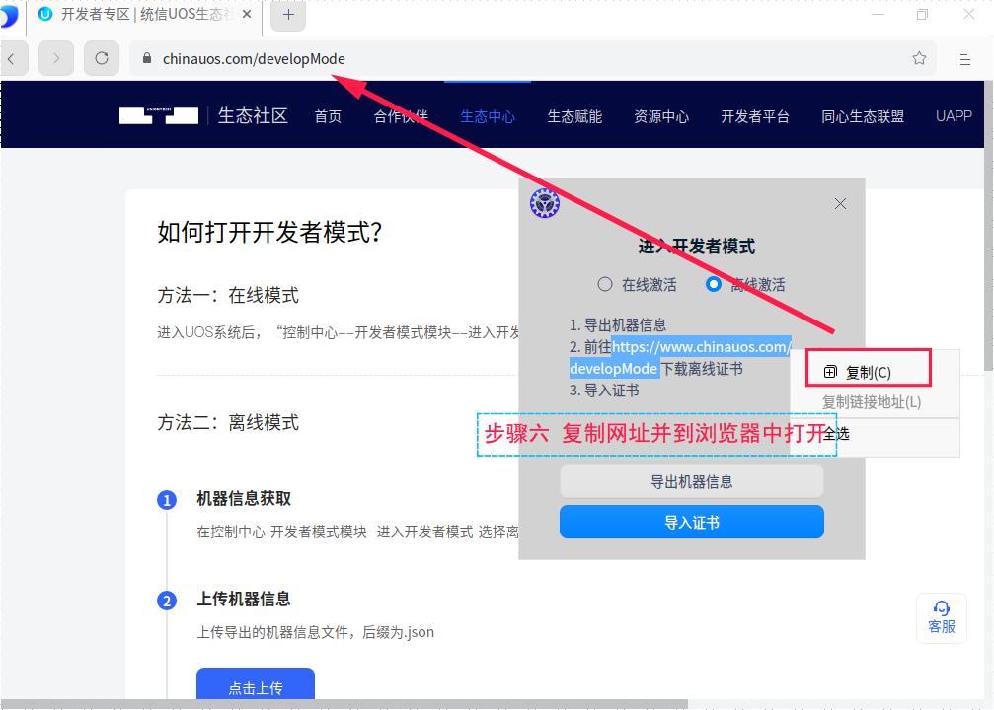Click the browser app logo in the corner
This screenshot has width=994, height=710.
9,15
